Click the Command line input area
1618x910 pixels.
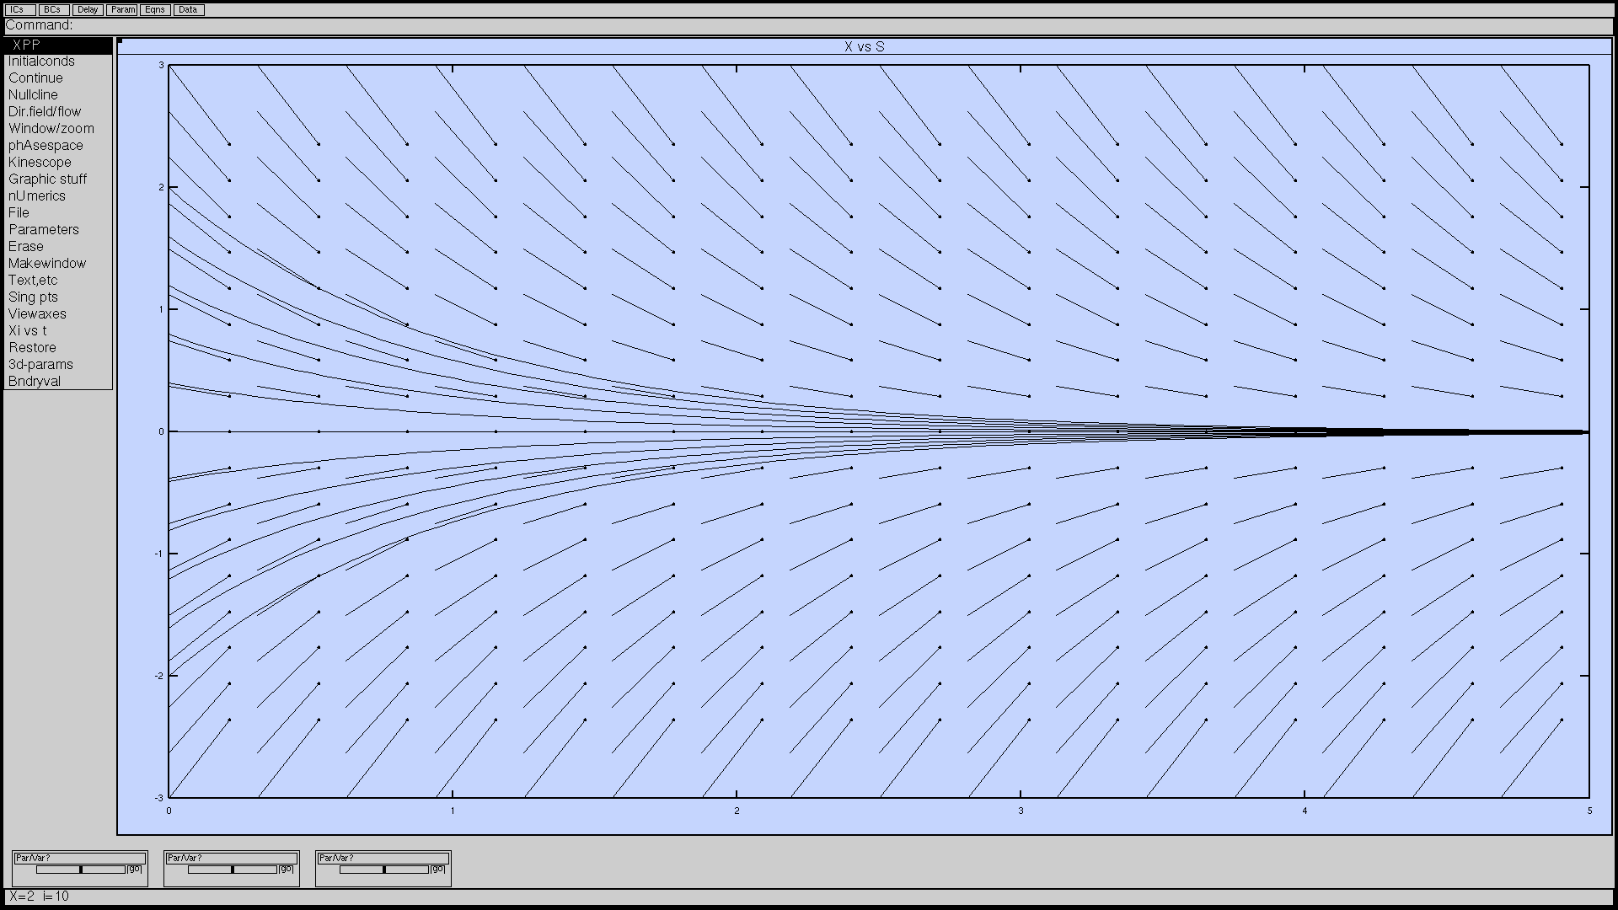click(x=809, y=25)
